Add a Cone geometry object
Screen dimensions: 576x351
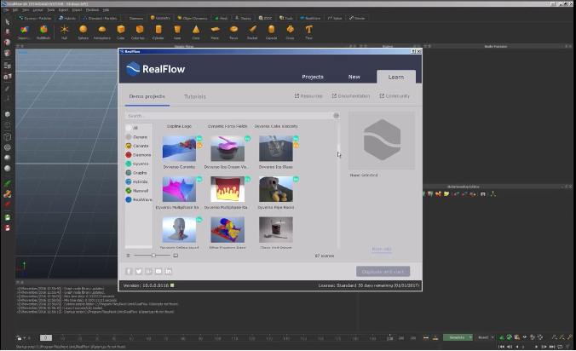point(196,32)
